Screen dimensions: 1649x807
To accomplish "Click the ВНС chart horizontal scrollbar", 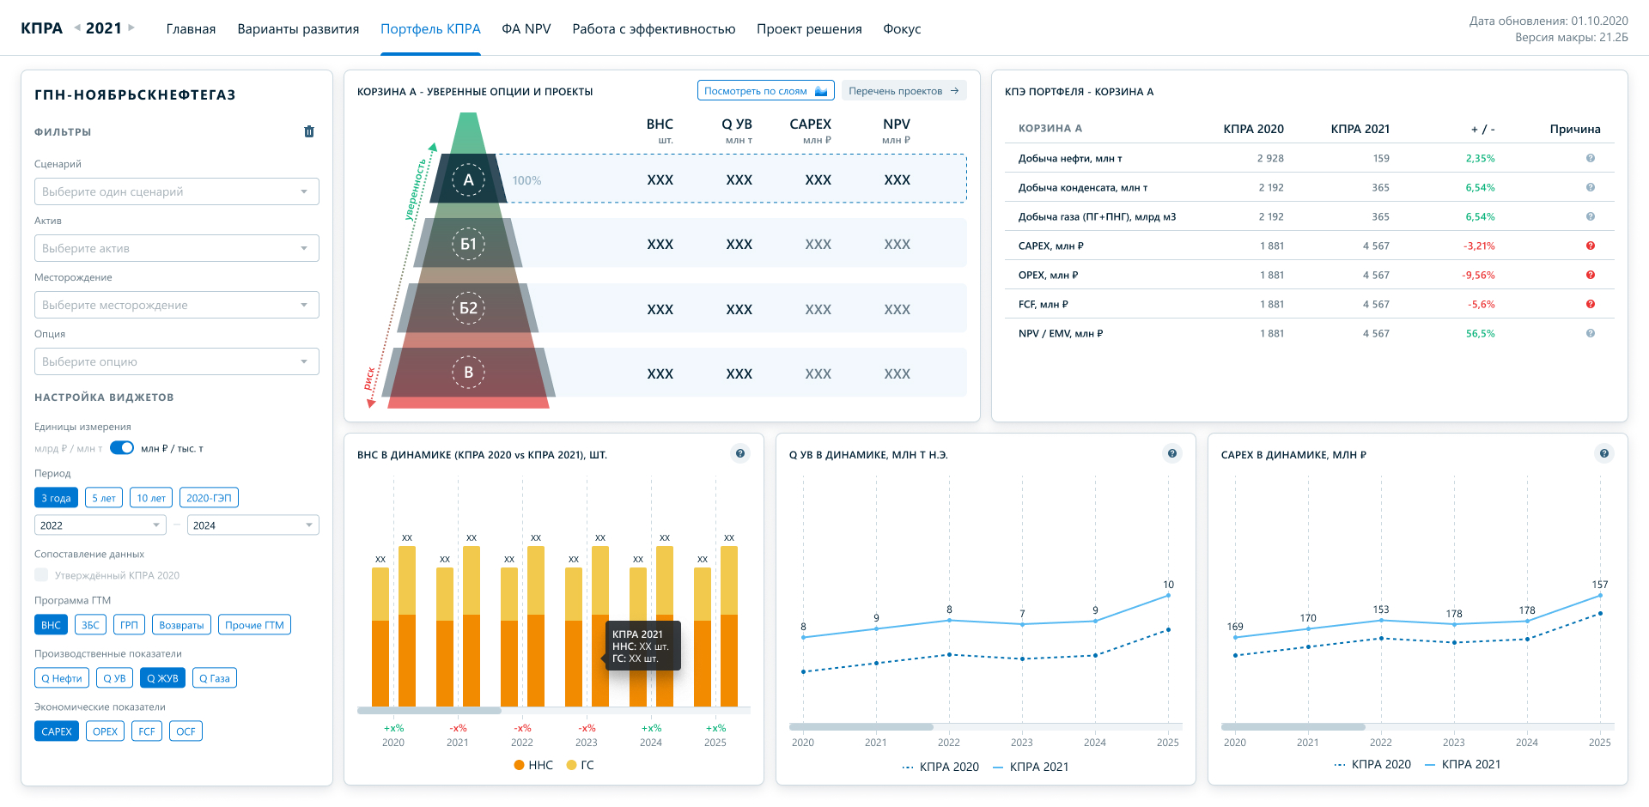I will 429,710.
